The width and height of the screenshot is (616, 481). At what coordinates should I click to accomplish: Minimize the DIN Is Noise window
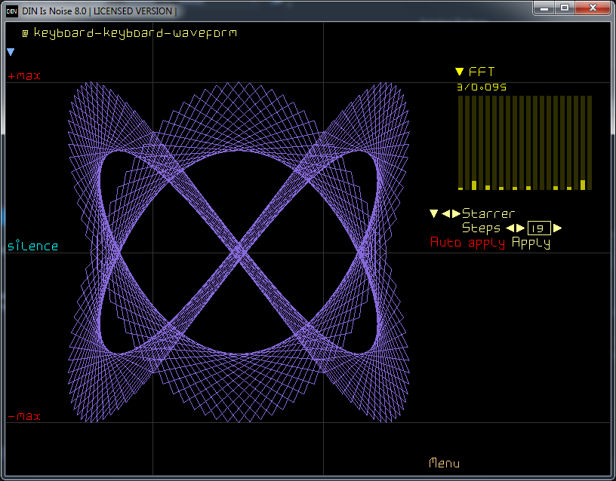point(545,8)
